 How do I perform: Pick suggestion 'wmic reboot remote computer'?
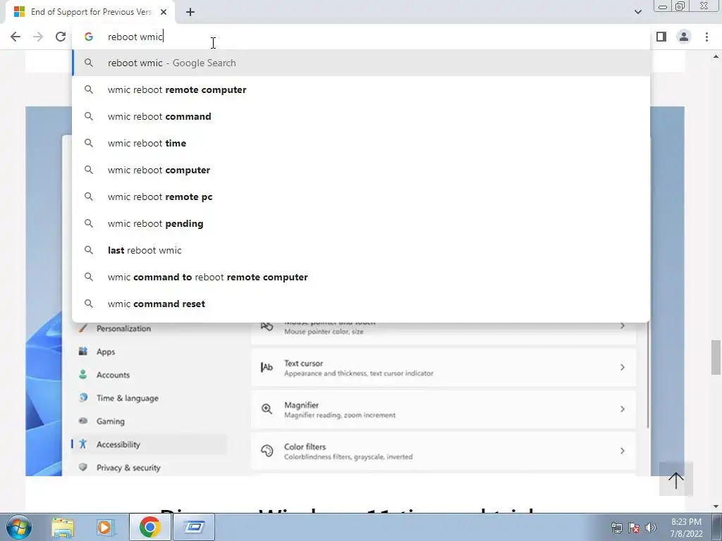[x=361, y=89]
